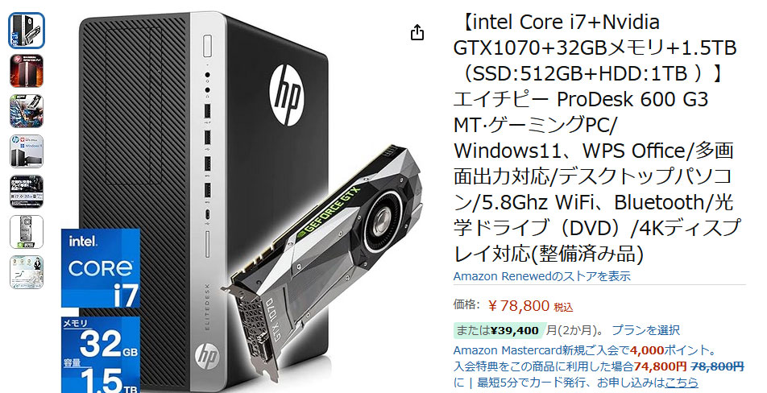Open the Amazon Renewed store link
767x393 pixels.
click(x=542, y=276)
